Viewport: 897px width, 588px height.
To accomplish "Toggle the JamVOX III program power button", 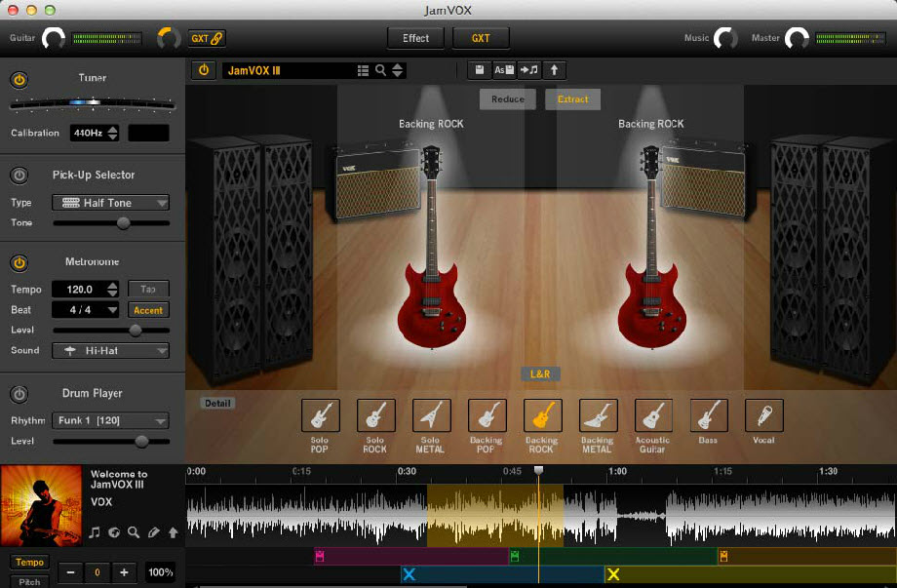I will 204,70.
